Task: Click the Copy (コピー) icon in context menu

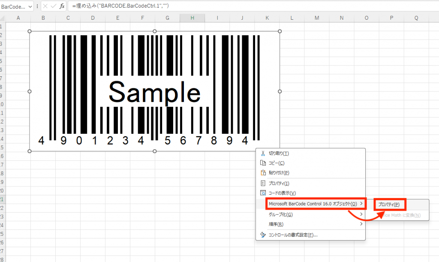Action: coord(263,163)
